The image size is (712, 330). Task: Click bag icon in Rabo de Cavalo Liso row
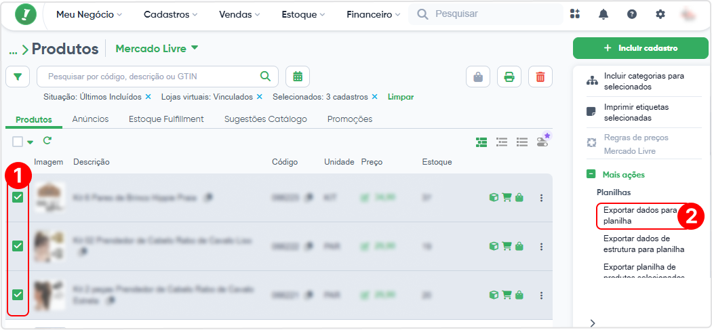click(x=519, y=247)
